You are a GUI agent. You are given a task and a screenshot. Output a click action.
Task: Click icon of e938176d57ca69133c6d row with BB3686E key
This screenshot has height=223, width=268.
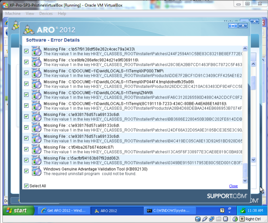(x=36, y=116)
